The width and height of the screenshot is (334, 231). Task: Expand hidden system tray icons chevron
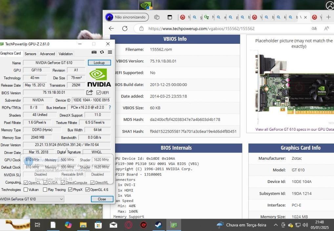click(x=276, y=225)
